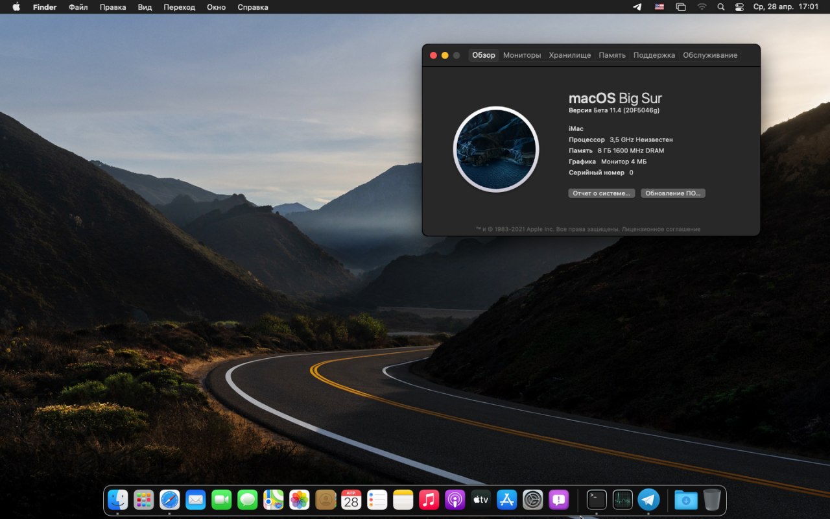Launch Reminders from the dock

(377, 500)
